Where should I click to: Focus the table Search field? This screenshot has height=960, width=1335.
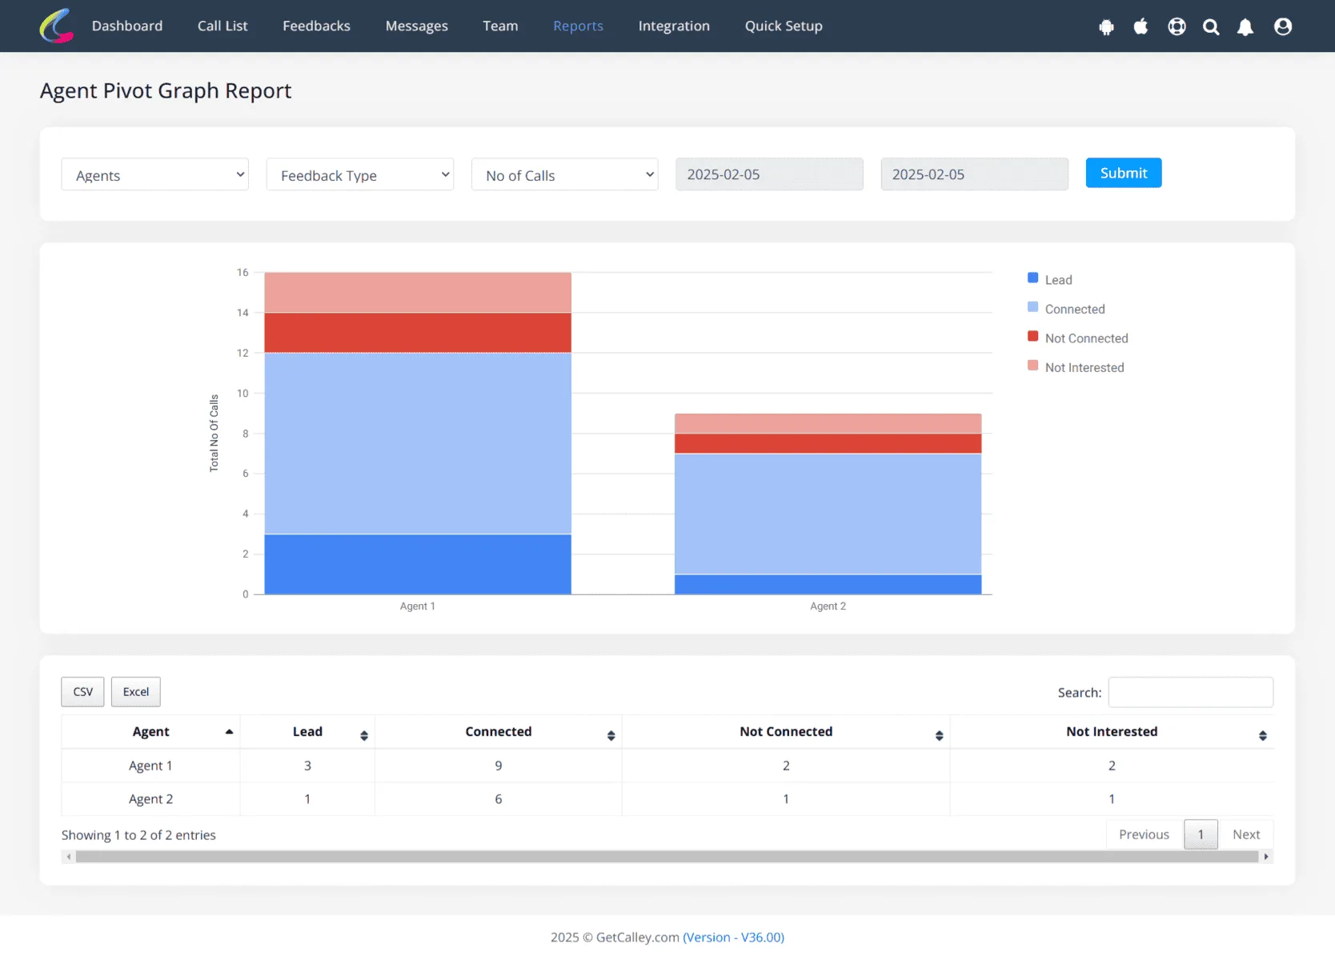point(1191,692)
